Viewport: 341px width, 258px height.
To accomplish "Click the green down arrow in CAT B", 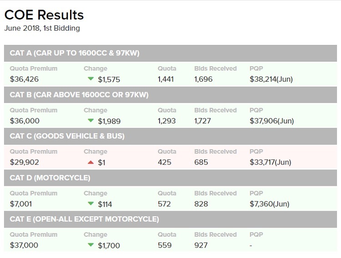I will point(90,121).
